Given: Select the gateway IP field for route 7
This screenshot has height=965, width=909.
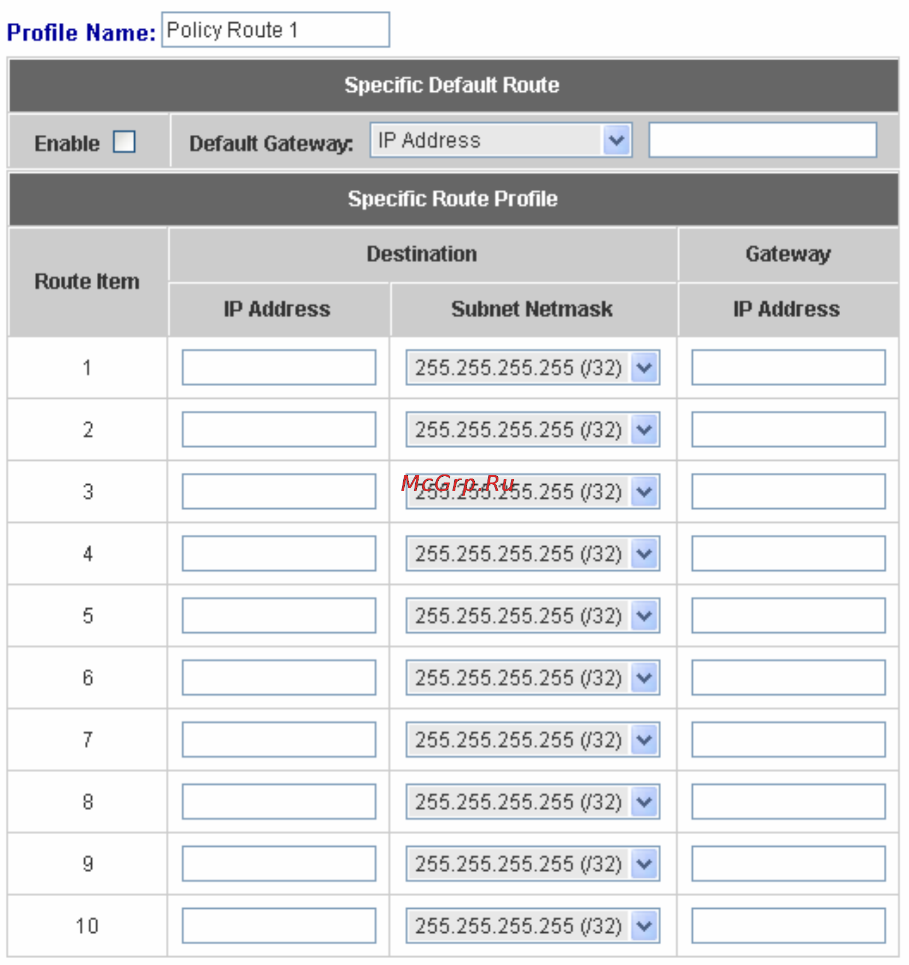Looking at the screenshot, I should pos(788,740).
